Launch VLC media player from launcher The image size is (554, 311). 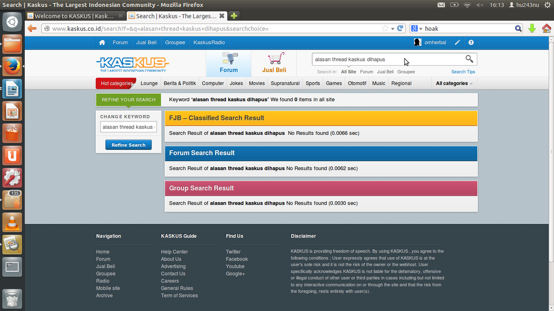12,223
